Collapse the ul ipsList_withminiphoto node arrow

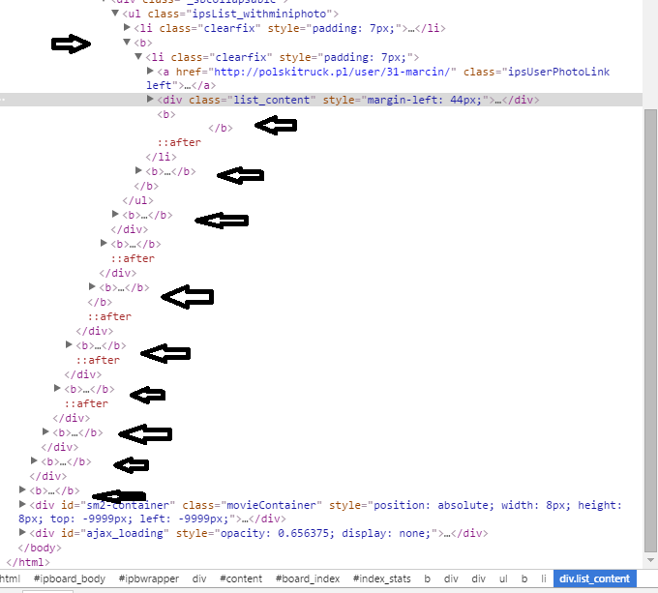(x=116, y=14)
